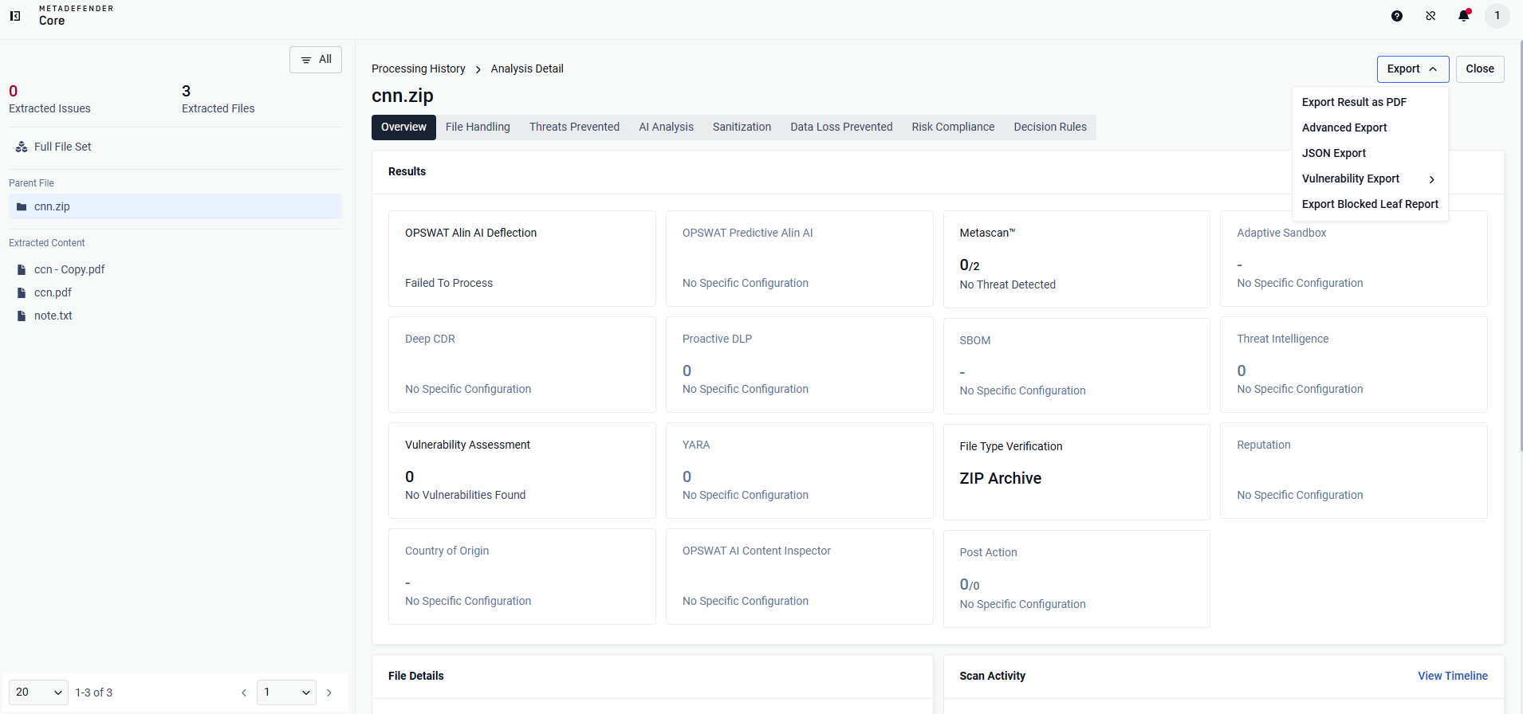The height and width of the screenshot is (714, 1523).
Task: Click the Extracted Files count
Action: [x=187, y=92]
